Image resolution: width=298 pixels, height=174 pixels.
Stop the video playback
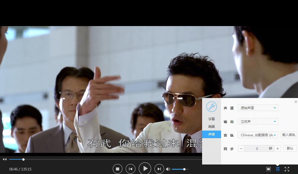coord(118,169)
